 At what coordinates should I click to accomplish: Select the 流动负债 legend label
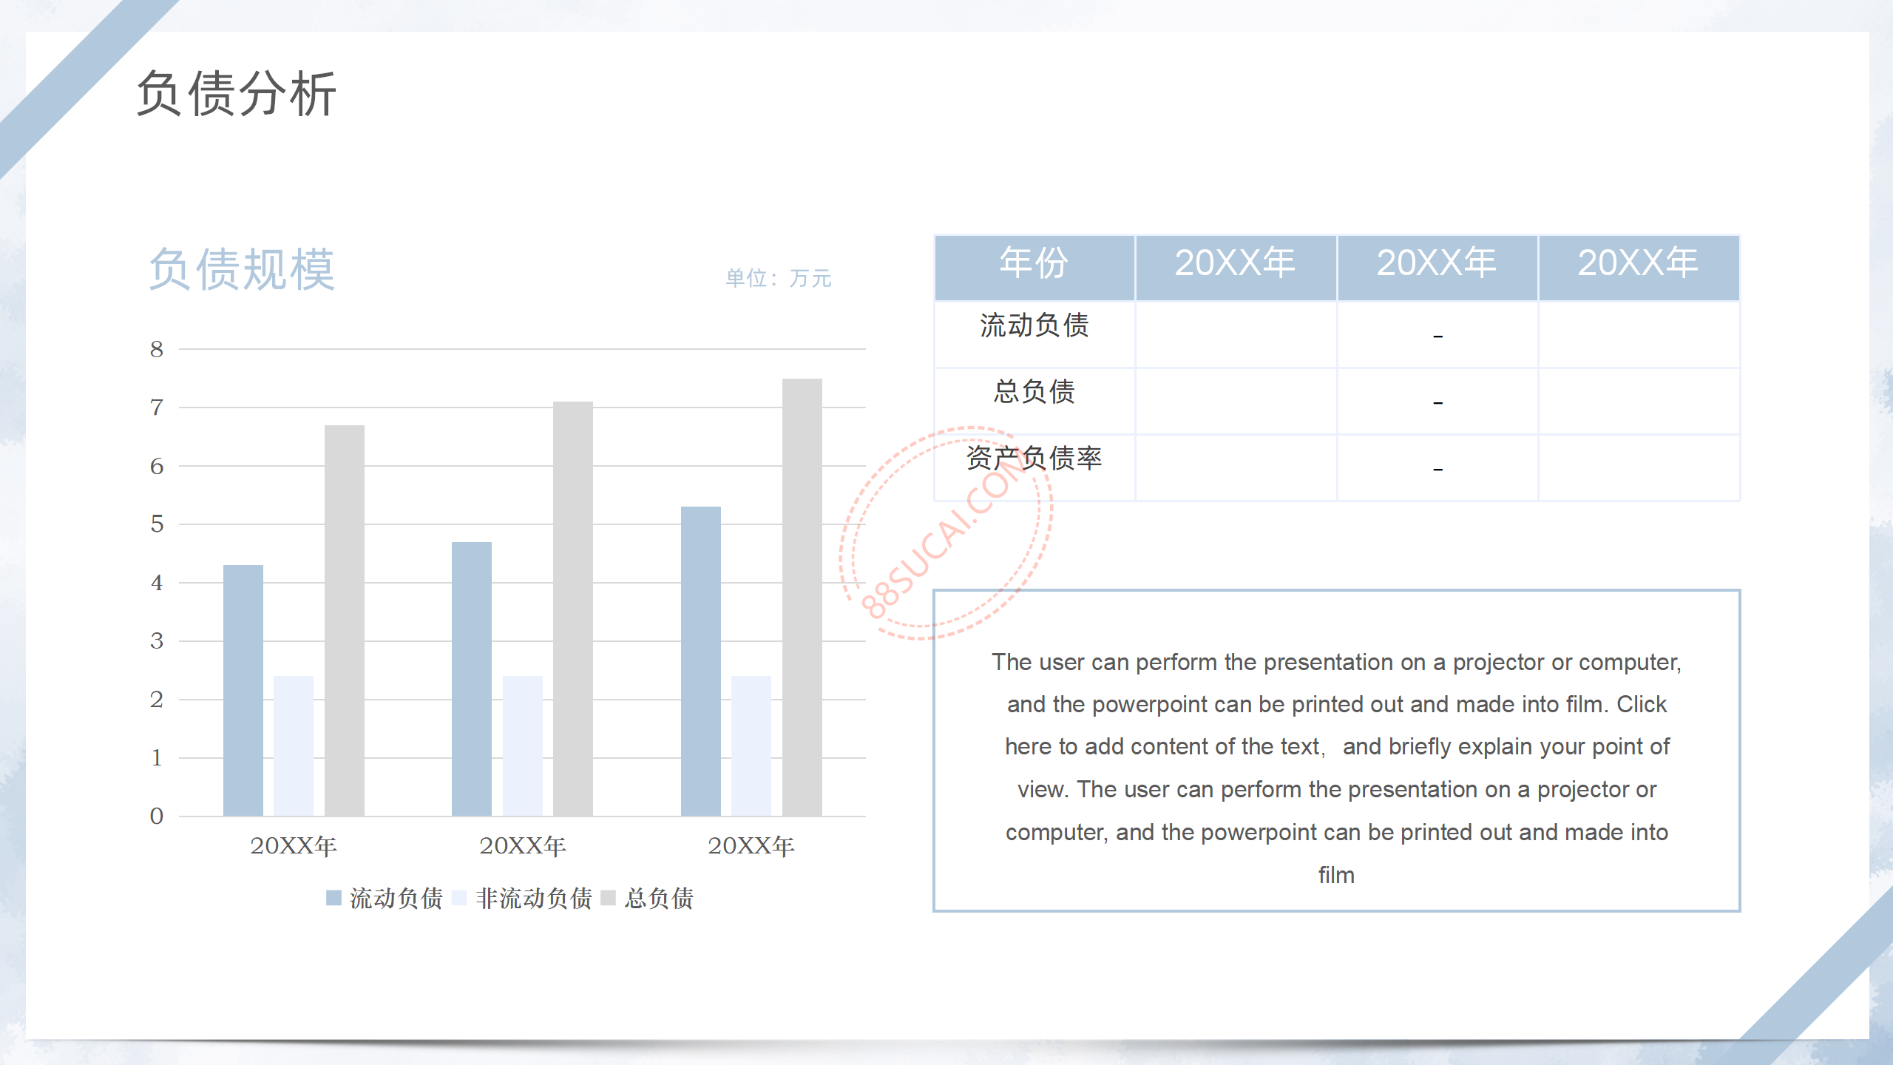[396, 899]
